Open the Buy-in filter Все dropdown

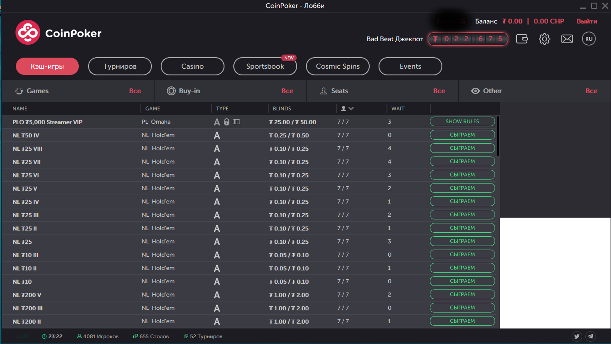point(287,91)
